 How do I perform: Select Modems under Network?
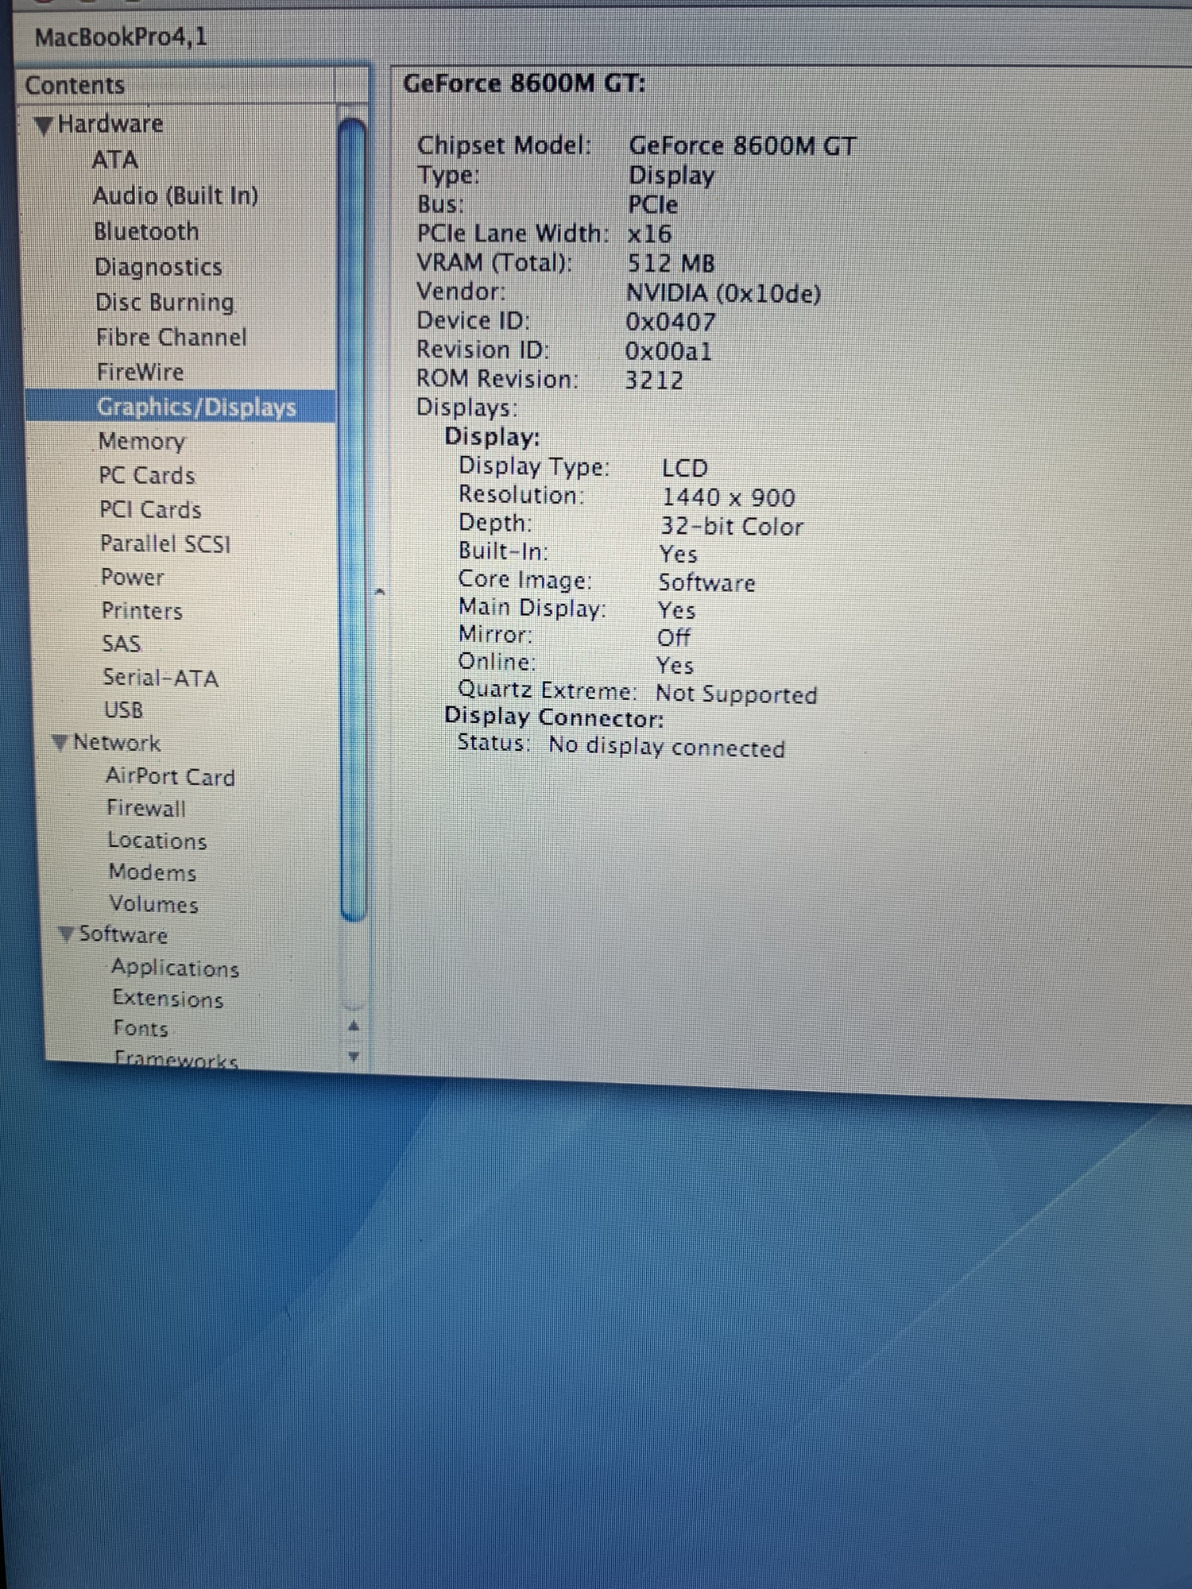[x=153, y=872]
